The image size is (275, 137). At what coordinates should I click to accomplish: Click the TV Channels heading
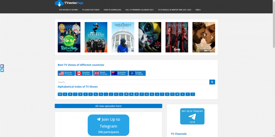[x=179, y=134]
